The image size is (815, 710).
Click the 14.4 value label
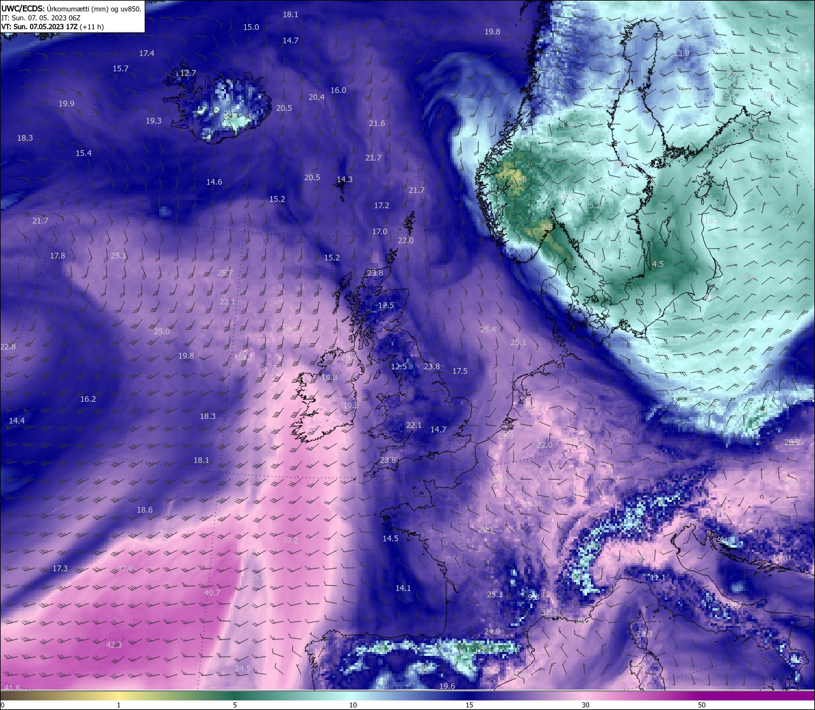(17, 421)
